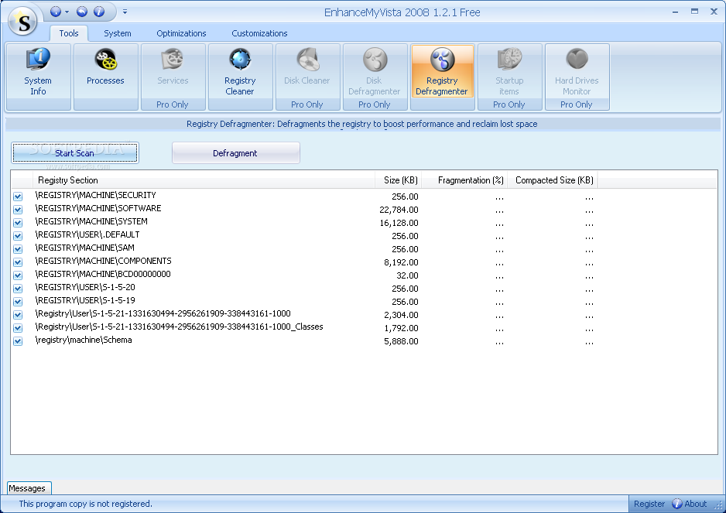The height and width of the screenshot is (513, 726).
Task: Sort by Registry Section column header
Action: click(204, 180)
